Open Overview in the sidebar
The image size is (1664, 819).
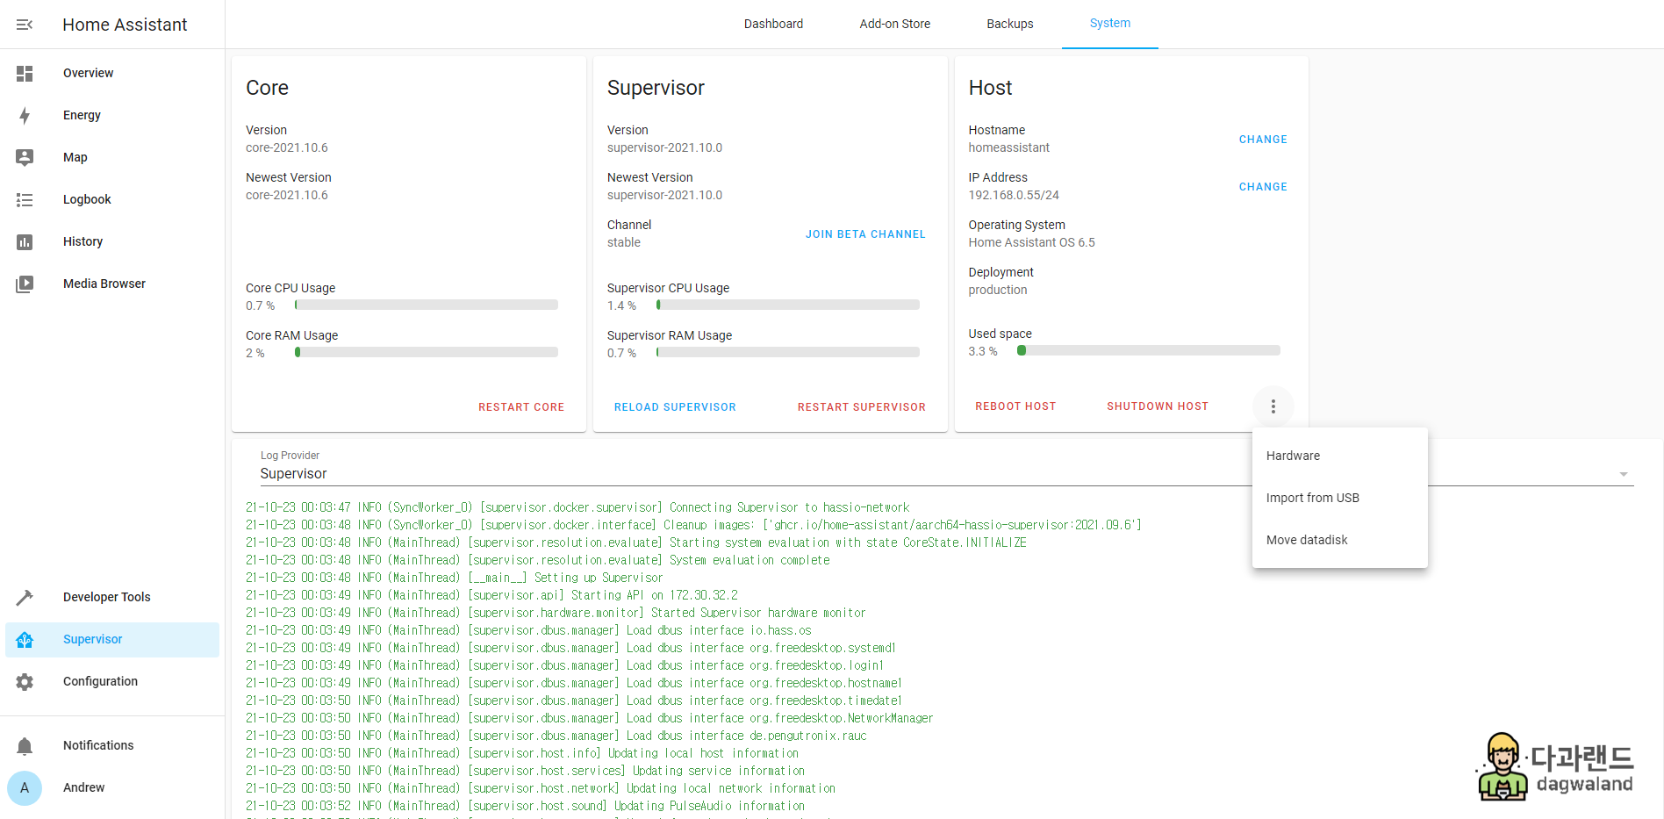pos(112,74)
